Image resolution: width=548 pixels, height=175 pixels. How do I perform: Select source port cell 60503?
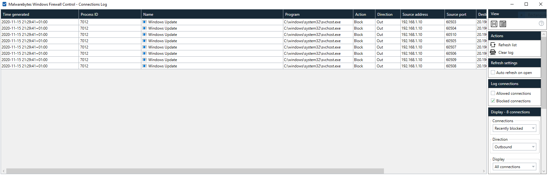(460, 22)
